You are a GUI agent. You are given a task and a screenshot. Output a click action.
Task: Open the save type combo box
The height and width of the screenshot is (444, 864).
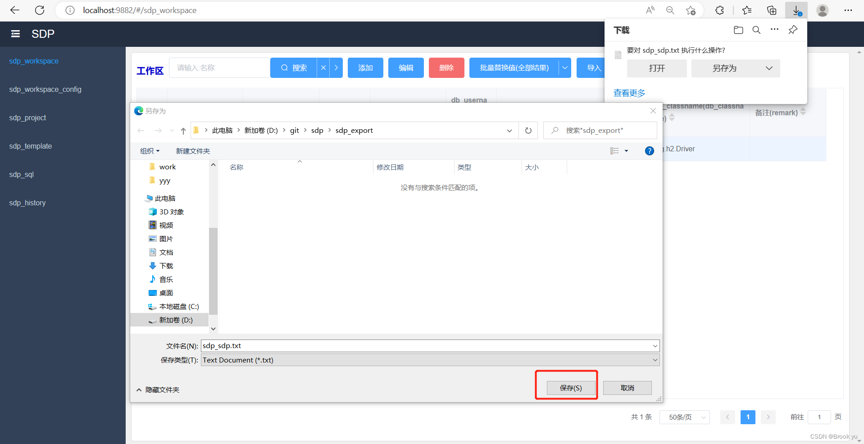(430, 360)
